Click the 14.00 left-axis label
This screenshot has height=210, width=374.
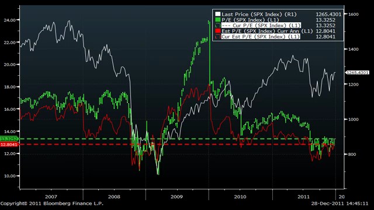click(x=10, y=131)
